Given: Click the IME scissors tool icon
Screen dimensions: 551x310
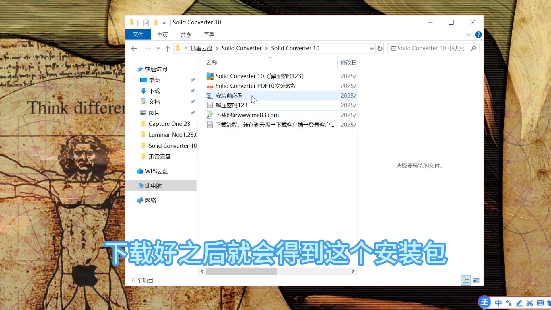Looking at the screenshot, I should [x=530, y=303].
